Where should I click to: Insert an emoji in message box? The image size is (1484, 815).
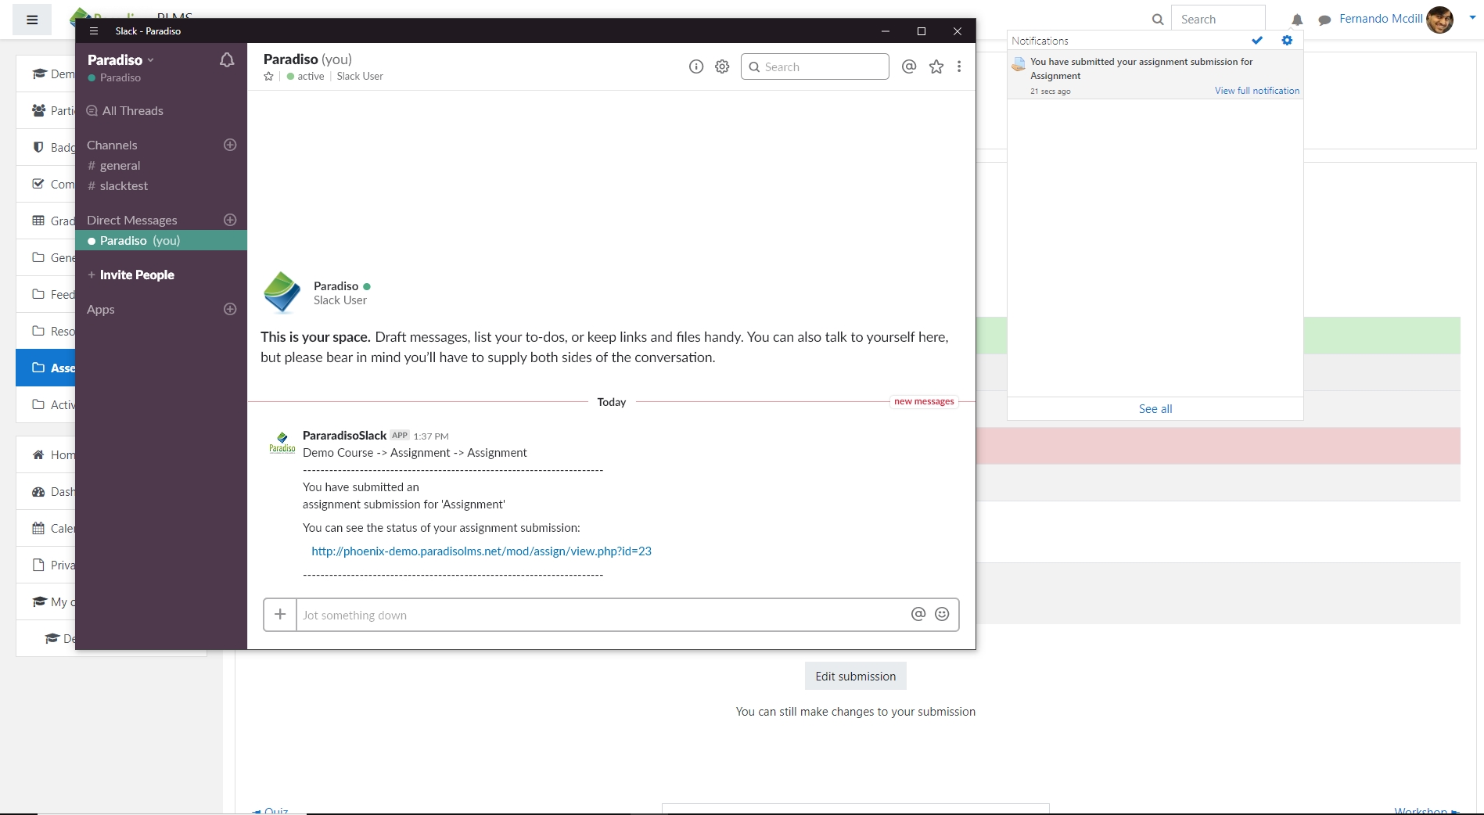coord(942,615)
